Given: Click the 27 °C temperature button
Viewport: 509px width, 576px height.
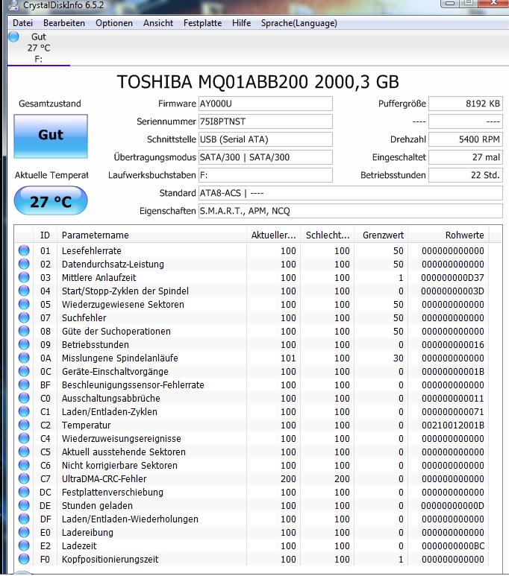Looking at the screenshot, I should [51, 201].
